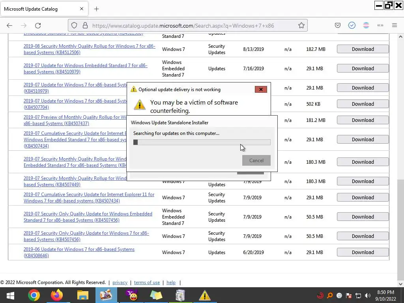Open Security Only Update Embedded Standard 7 KB4507456
The image size is (404, 303).
pos(88,217)
